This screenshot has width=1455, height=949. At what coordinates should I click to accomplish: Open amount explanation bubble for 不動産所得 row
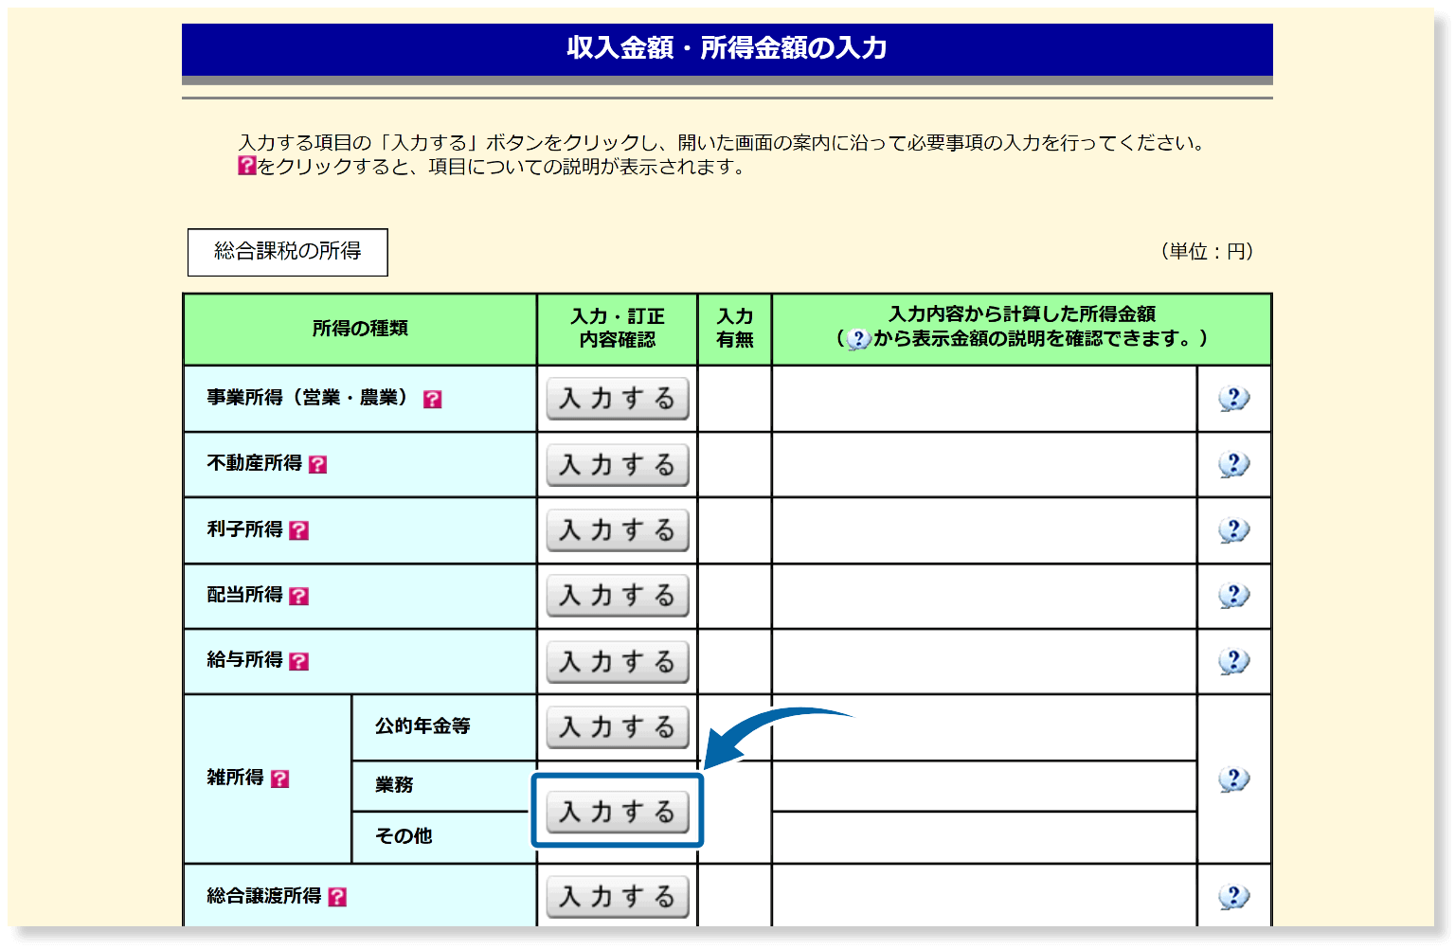pos(1234,465)
